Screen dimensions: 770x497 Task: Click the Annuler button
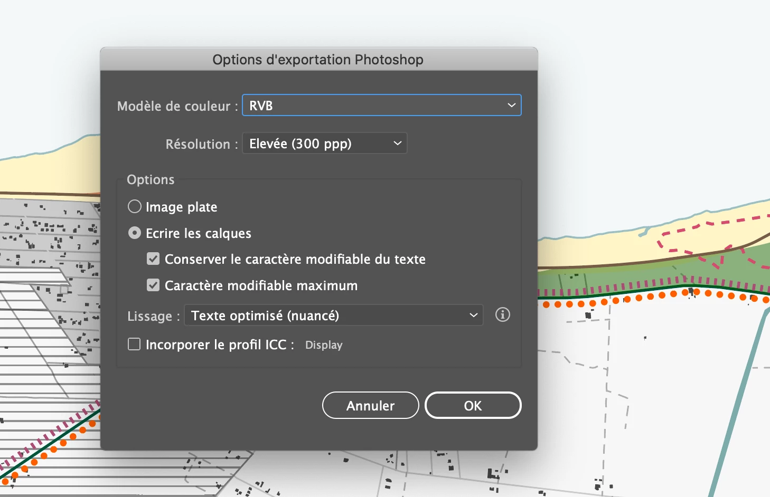tap(370, 405)
